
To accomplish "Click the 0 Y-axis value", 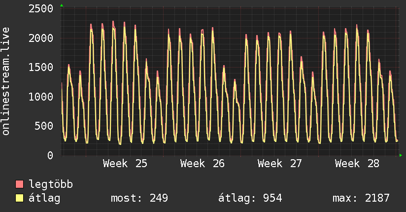I will coord(50,155).
